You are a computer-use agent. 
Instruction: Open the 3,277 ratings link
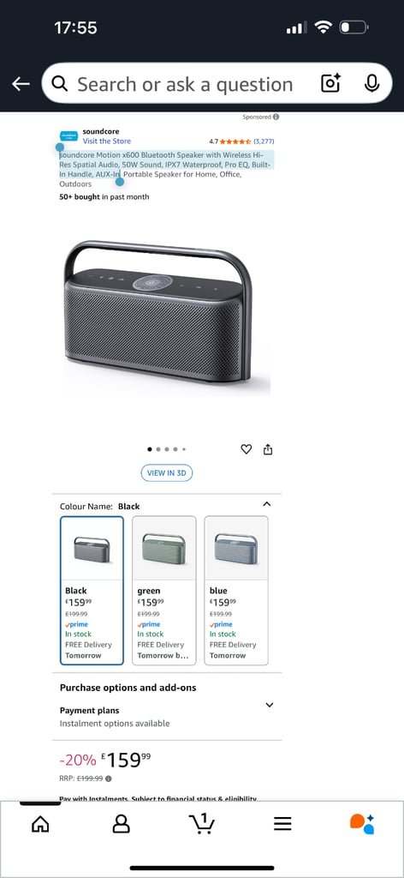pyautogui.click(x=264, y=141)
